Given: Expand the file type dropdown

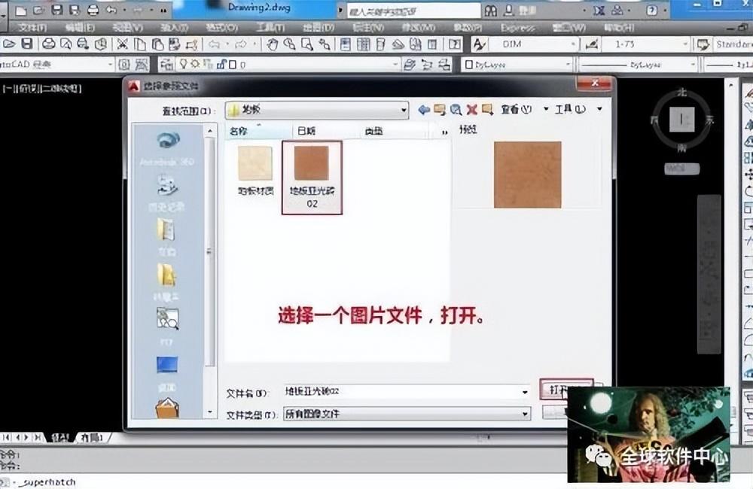Looking at the screenshot, I should (x=526, y=414).
